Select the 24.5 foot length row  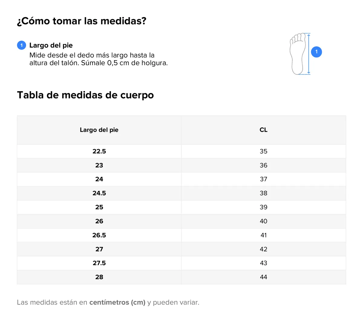point(181,193)
